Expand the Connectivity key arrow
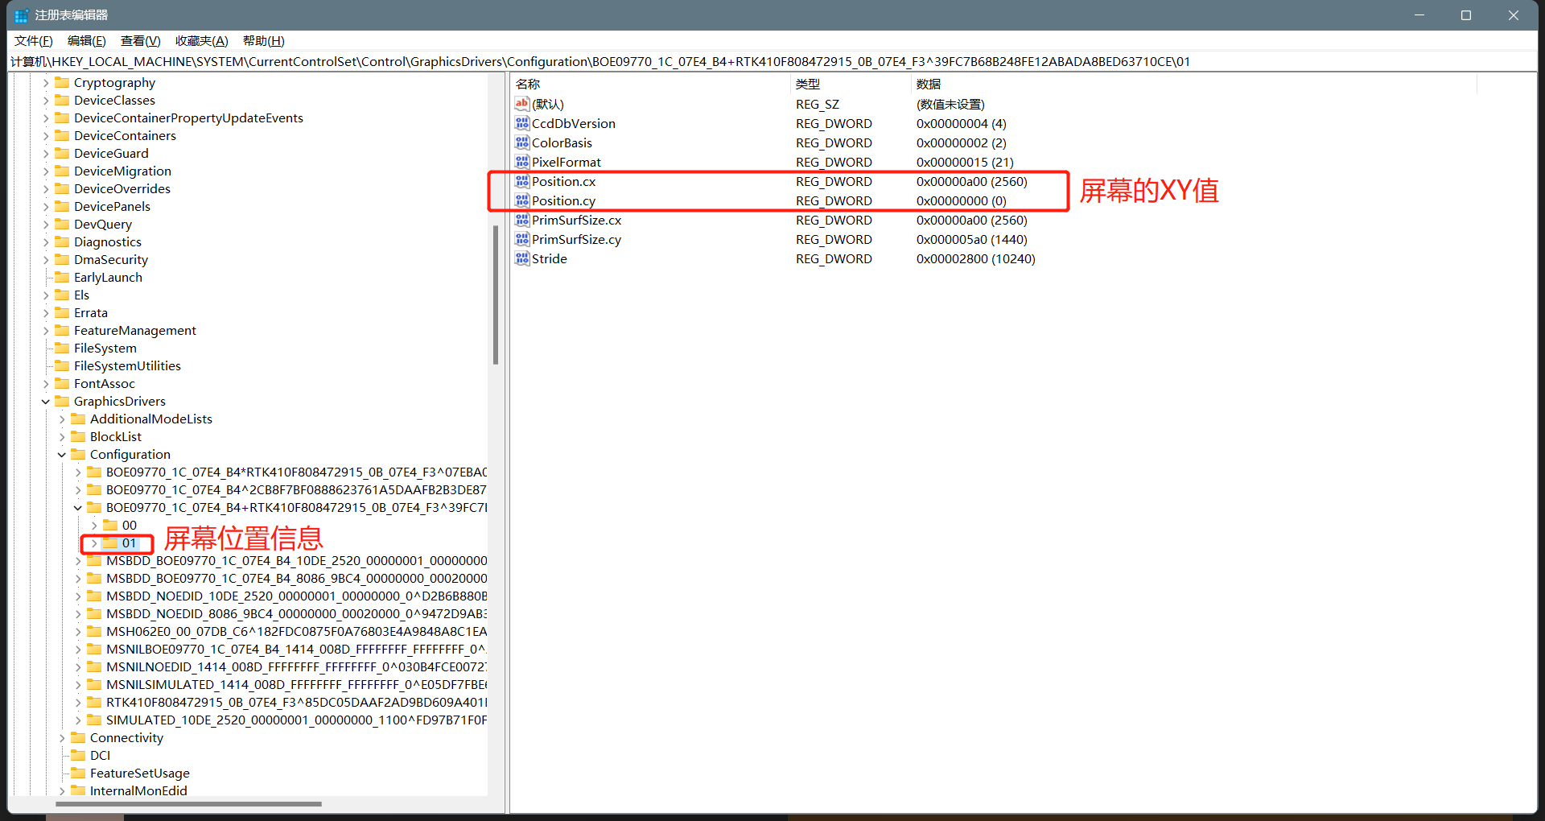Image resolution: width=1545 pixels, height=821 pixels. [62, 738]
